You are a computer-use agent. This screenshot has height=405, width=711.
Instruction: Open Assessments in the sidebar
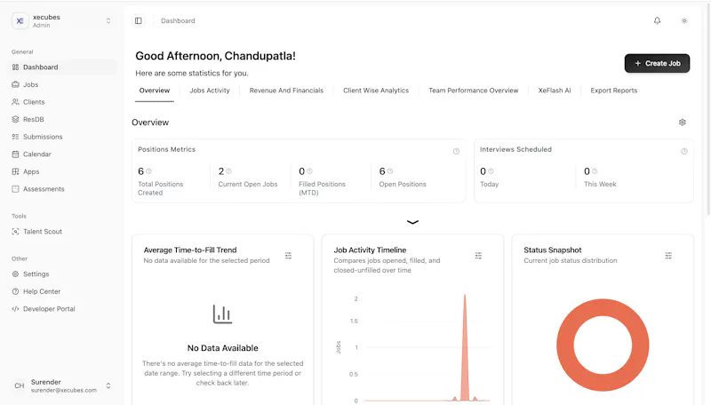coord(63,189)
